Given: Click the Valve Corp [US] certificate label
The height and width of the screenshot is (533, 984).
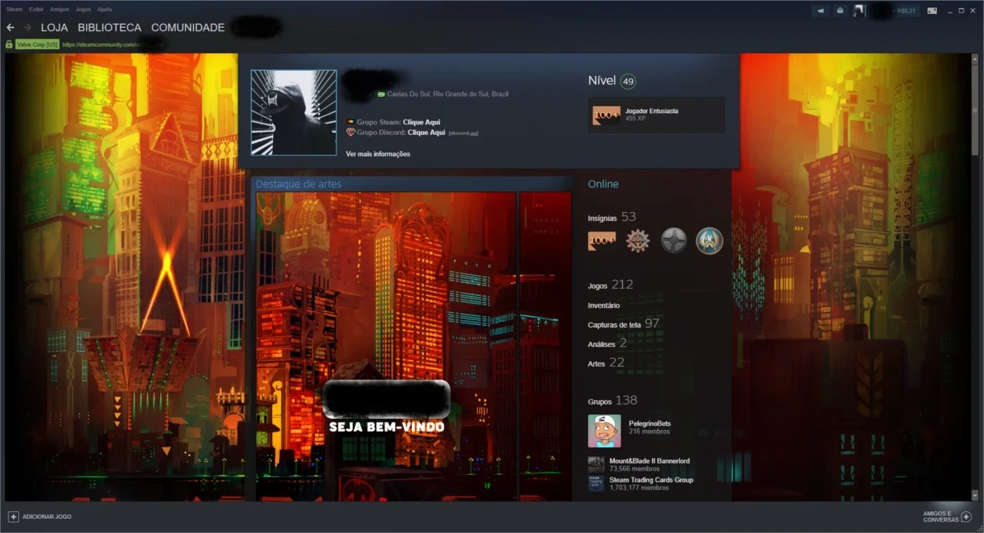Looking at the screenshot, I should (37, 44).
